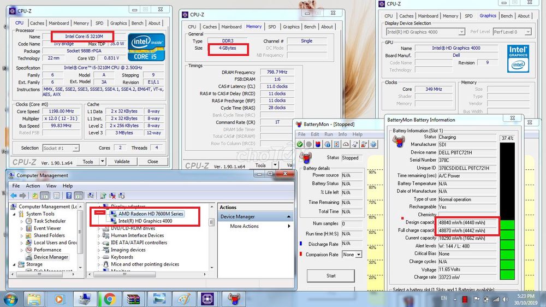The image size is (546, 307).
Task: Click the Windows Start orb
Action: [x=10, y=299]
